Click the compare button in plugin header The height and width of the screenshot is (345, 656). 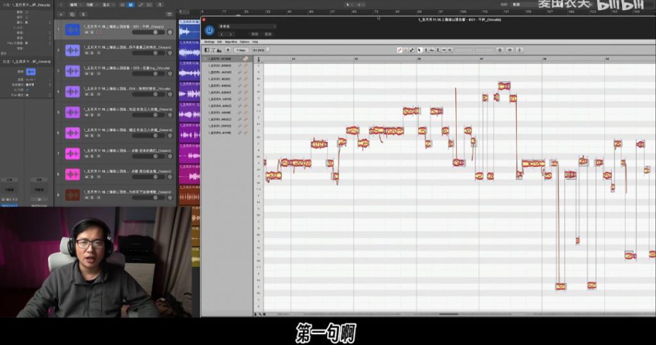(x=254, y=34)
